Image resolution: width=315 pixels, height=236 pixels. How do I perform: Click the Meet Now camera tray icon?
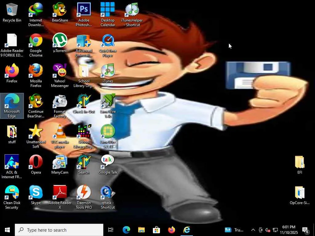pos(261,230)
